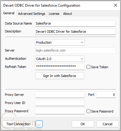The height and width of the screenshot is (131, 121).
Task: Click the Data Source Name label
Action: 18,23
